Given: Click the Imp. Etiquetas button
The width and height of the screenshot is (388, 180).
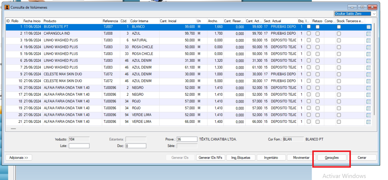Looking at the screenshot, I should (x=240, y=157).
